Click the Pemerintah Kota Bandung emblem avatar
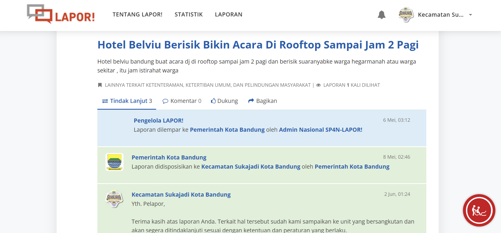 [114, 162]
